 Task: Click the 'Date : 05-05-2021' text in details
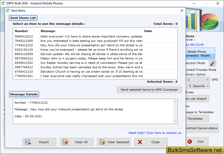click(28, 116)
